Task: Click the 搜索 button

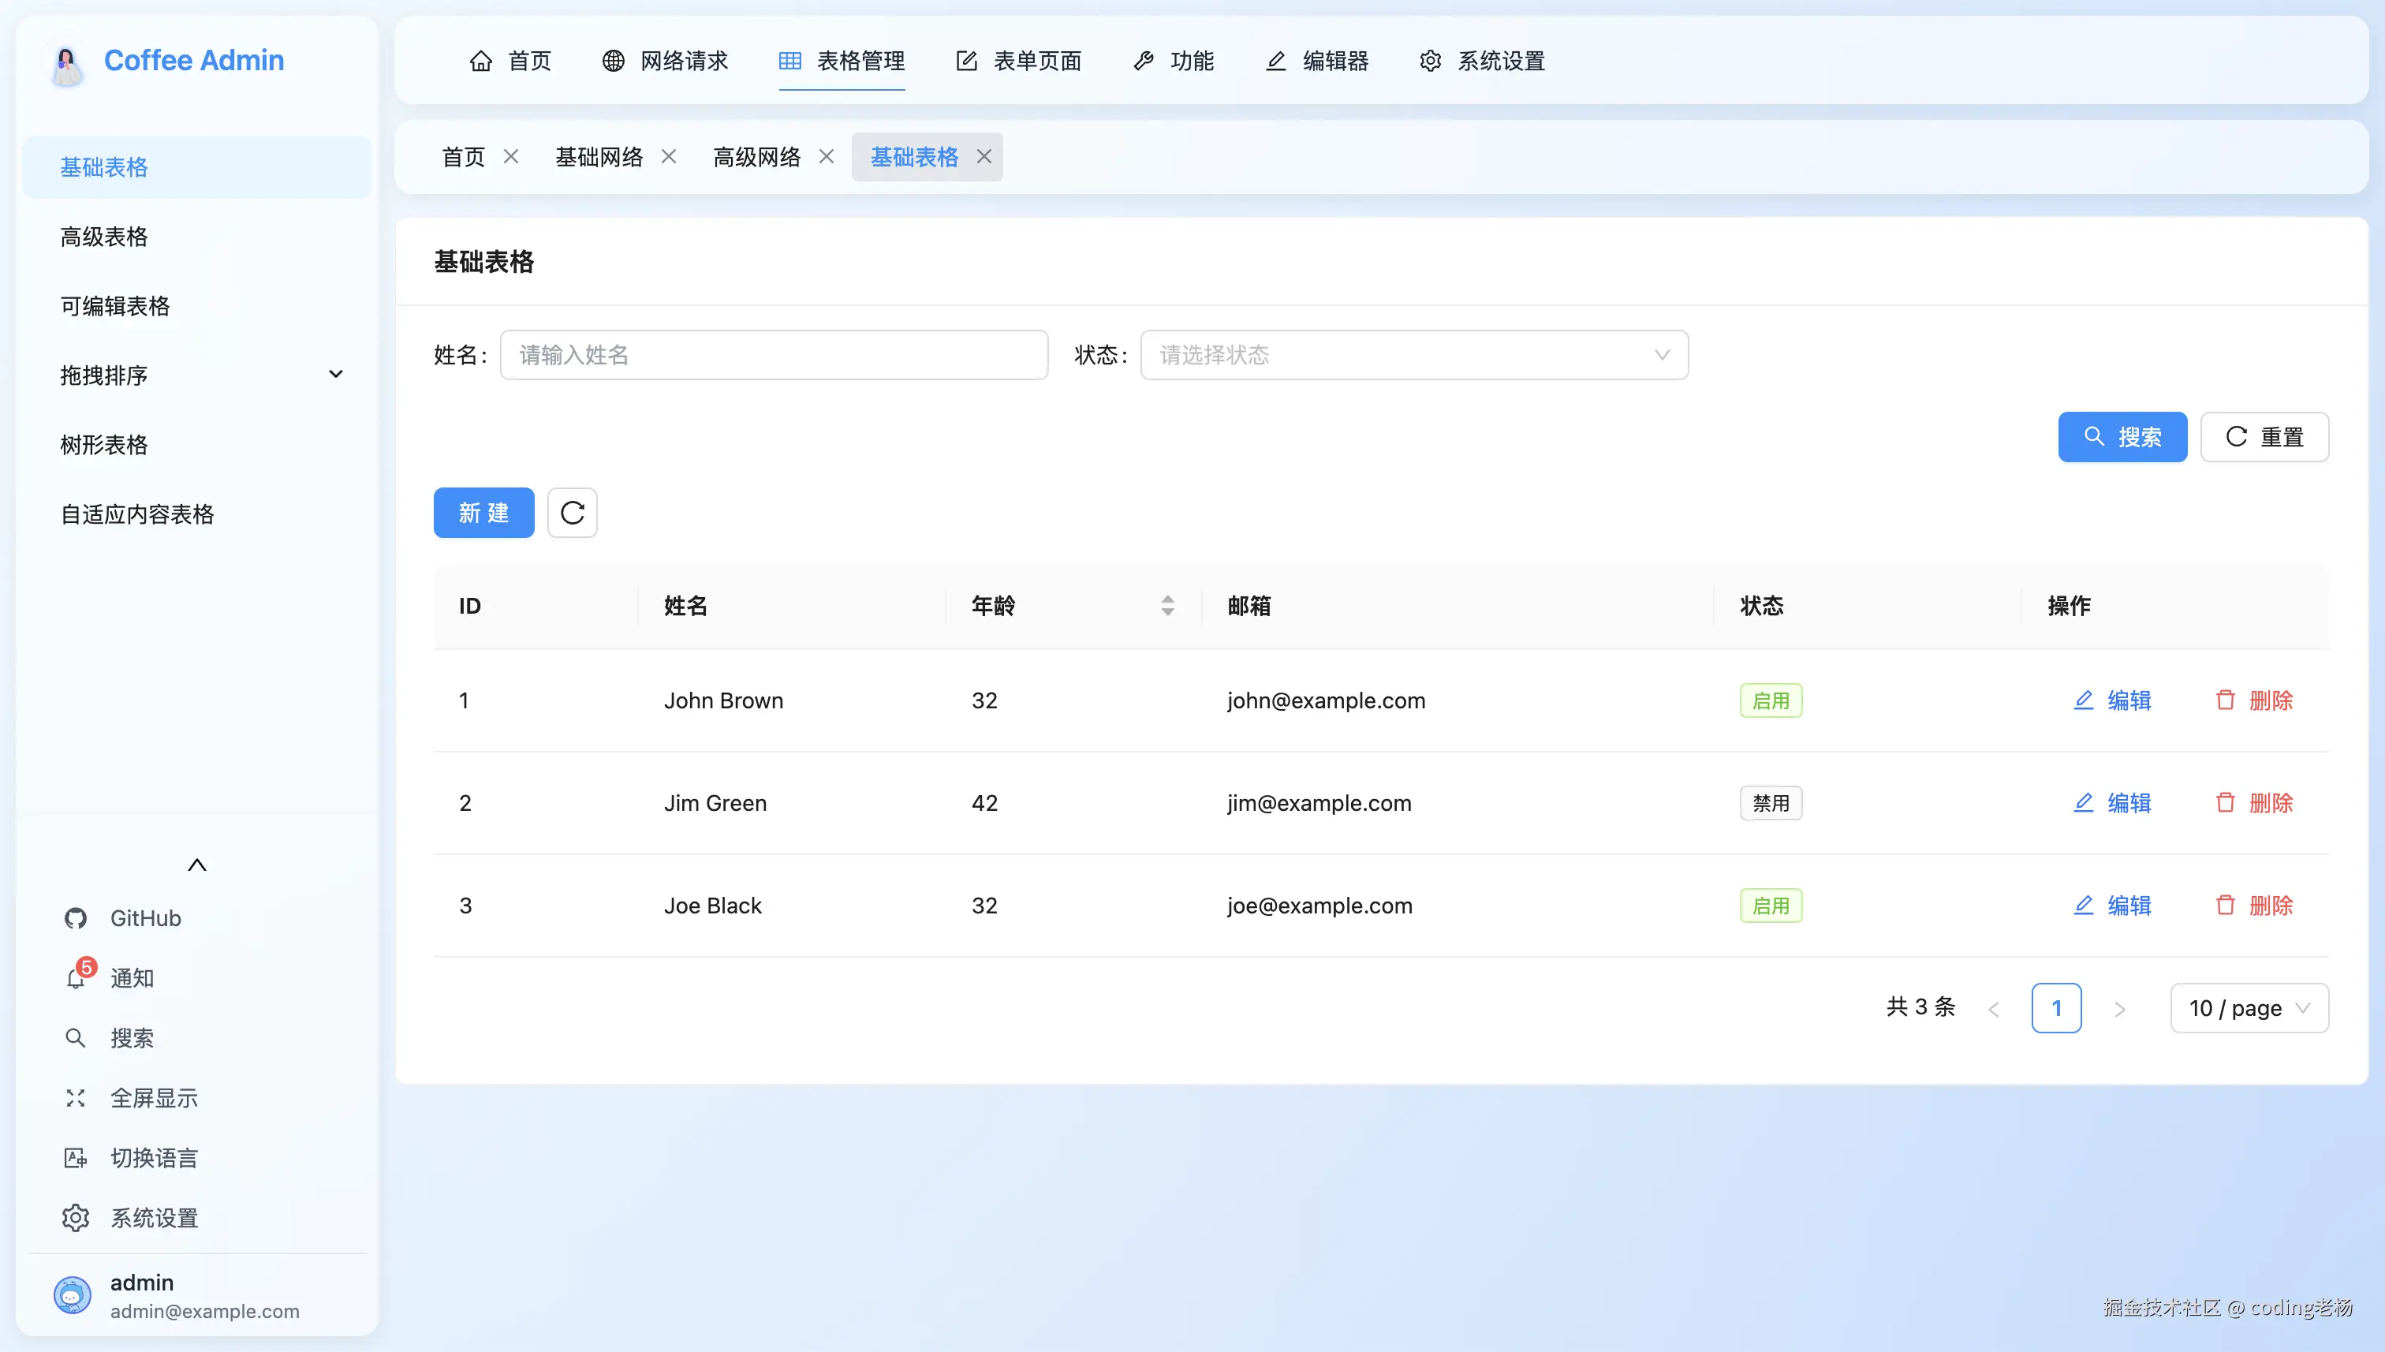Action: [x=2122, y=436]
